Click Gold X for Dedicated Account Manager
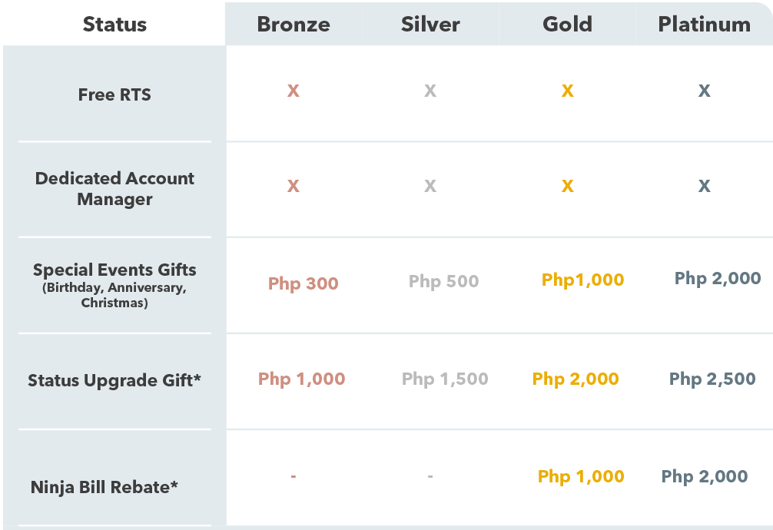The image size is (773, 530). [x=567, y=186]
